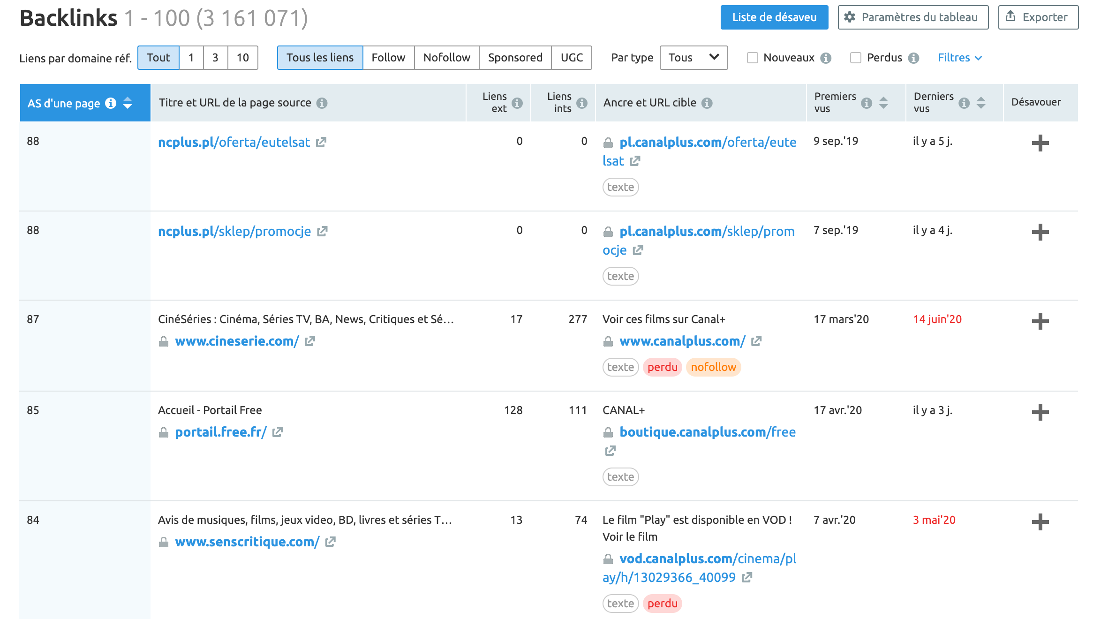Show info icon for Liens ints column
The height and width of the screenshot is (619, 1093).
coord(582,103)
